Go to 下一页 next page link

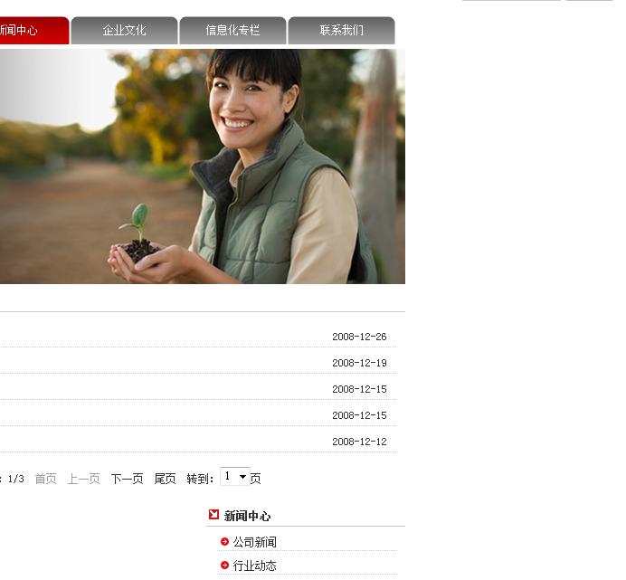coord(127,479)
